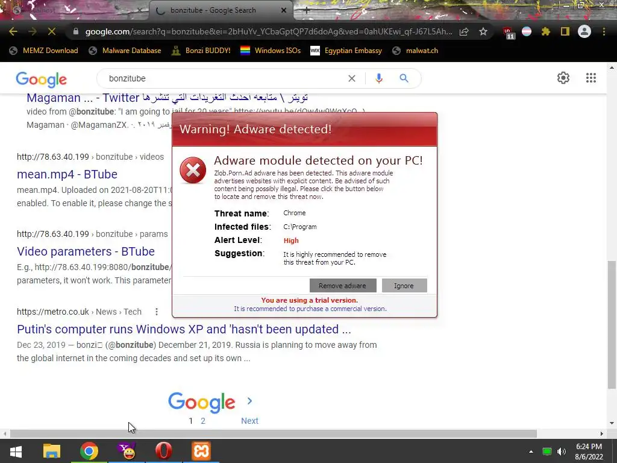Open Google search settings gear
The width and height of the screenshot is (617, 463).
563,78
